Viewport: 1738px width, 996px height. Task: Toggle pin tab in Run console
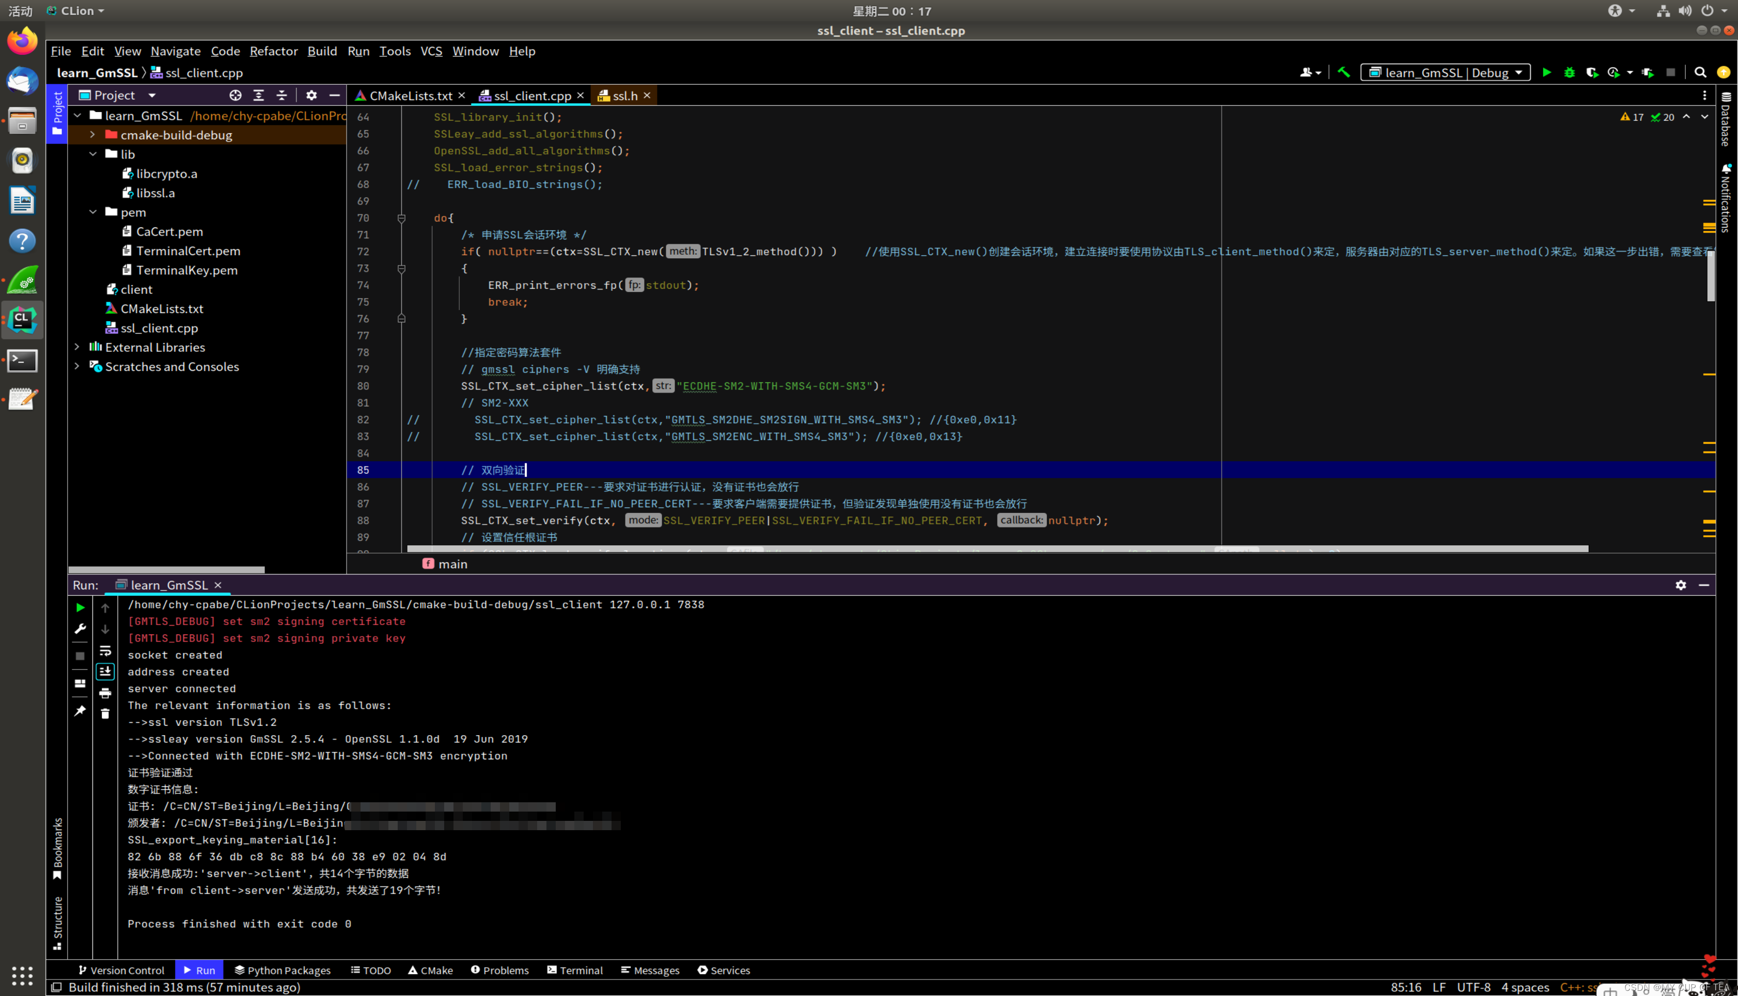tap(80, 711)
